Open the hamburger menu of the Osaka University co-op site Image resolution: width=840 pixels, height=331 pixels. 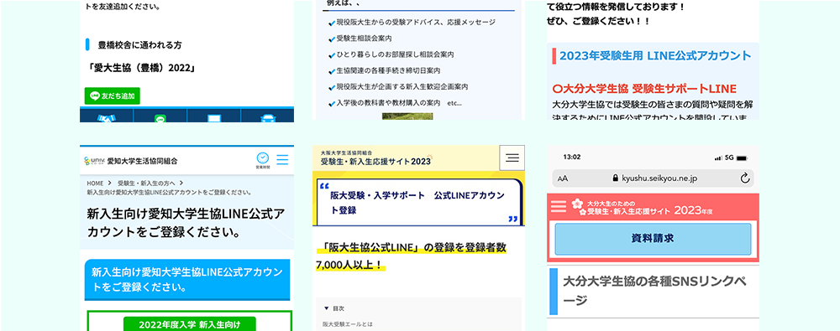click(512, 158)
